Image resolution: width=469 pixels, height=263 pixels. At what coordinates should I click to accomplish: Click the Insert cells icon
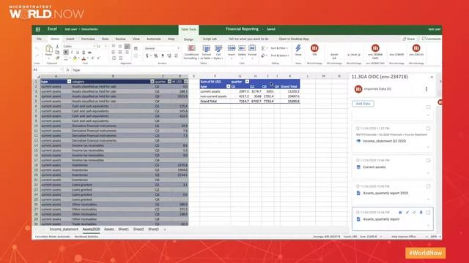[x=232, y=48]
